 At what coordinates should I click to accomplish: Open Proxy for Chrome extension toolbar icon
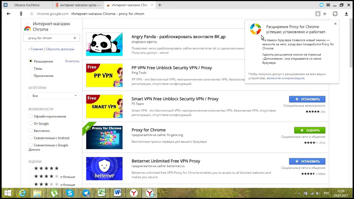pyautogui.click(x=335, y=14)
